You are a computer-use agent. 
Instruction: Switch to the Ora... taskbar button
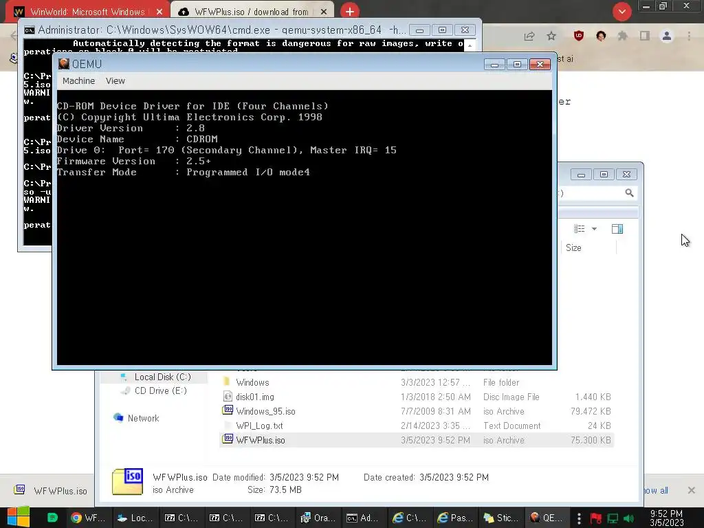tap(318, 518)
